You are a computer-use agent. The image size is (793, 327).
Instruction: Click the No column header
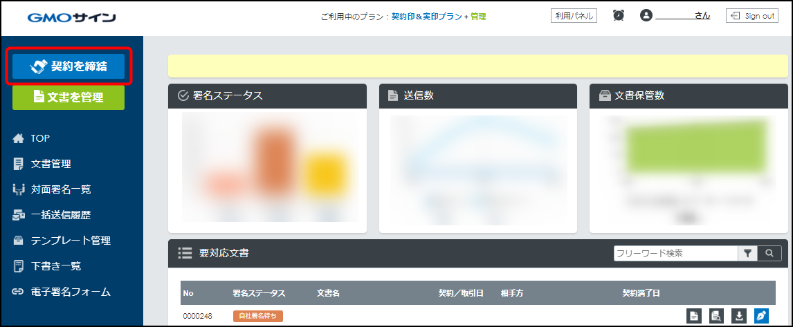coord(188,293)
